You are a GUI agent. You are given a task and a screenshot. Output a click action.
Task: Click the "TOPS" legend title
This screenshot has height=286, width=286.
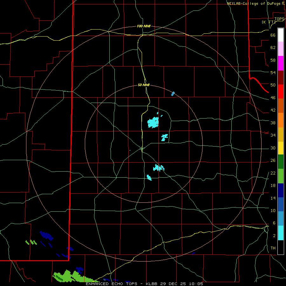tap(279, 19)
